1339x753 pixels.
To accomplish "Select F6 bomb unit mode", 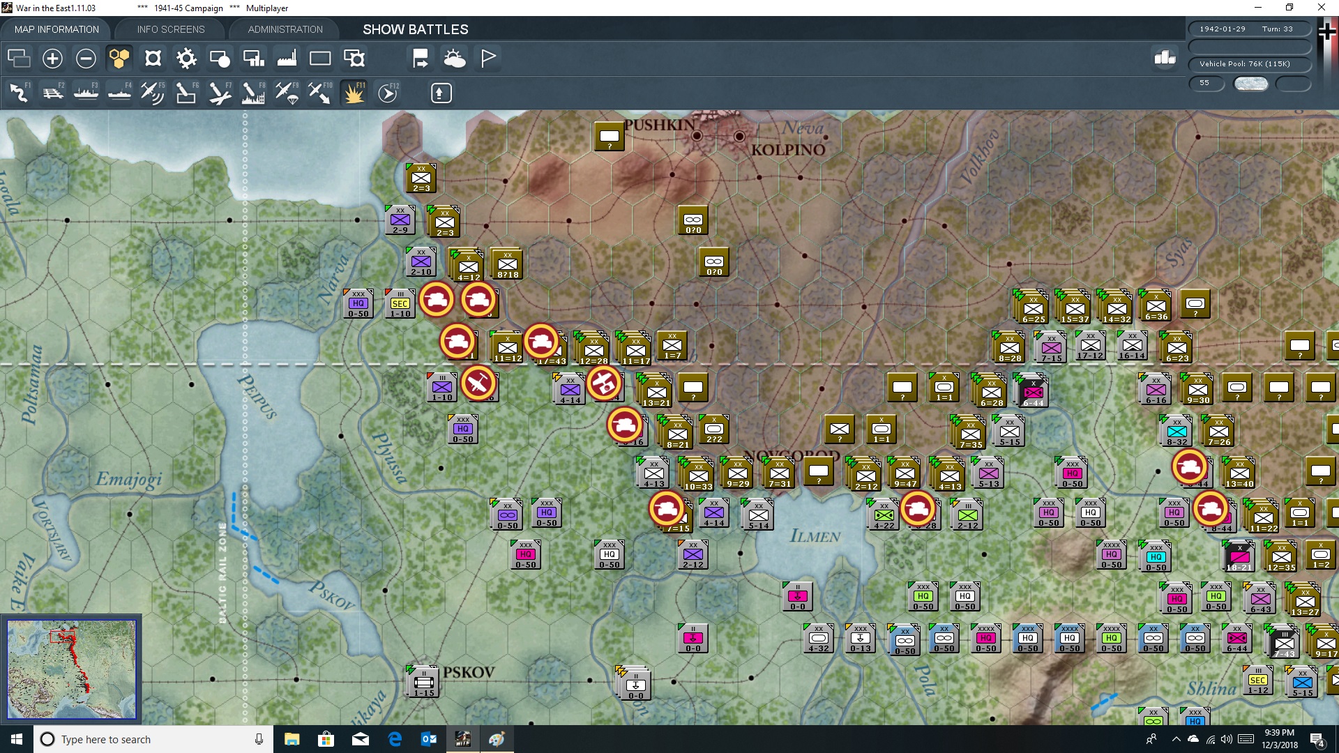I will point(186,93).
